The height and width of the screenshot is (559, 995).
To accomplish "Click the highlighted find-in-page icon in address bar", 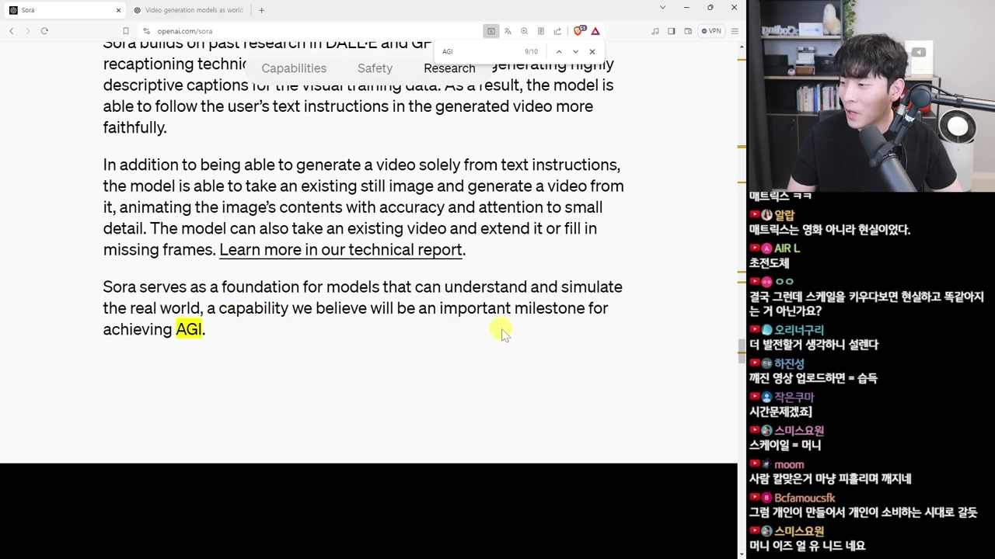I will click(491, 31).
